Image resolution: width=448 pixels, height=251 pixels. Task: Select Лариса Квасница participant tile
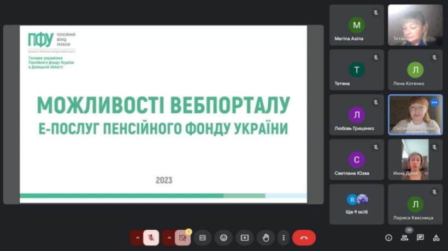pyautogui.click(x=415, y=204)
